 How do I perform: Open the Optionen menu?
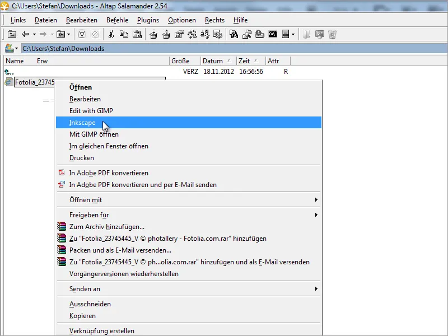point(181,20)
